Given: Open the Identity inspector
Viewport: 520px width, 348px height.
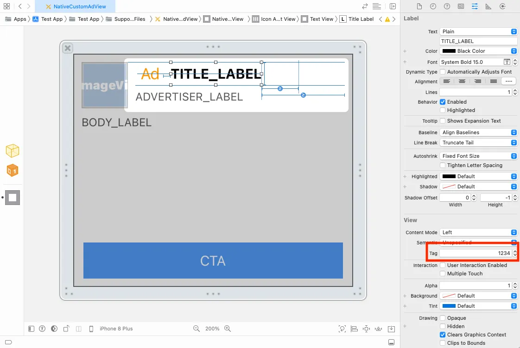Looking at the screenshot, I should pyautogui.click(x=460, y=6).
